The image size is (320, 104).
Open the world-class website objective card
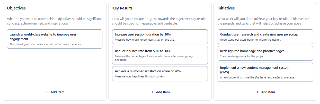(55, 39)
